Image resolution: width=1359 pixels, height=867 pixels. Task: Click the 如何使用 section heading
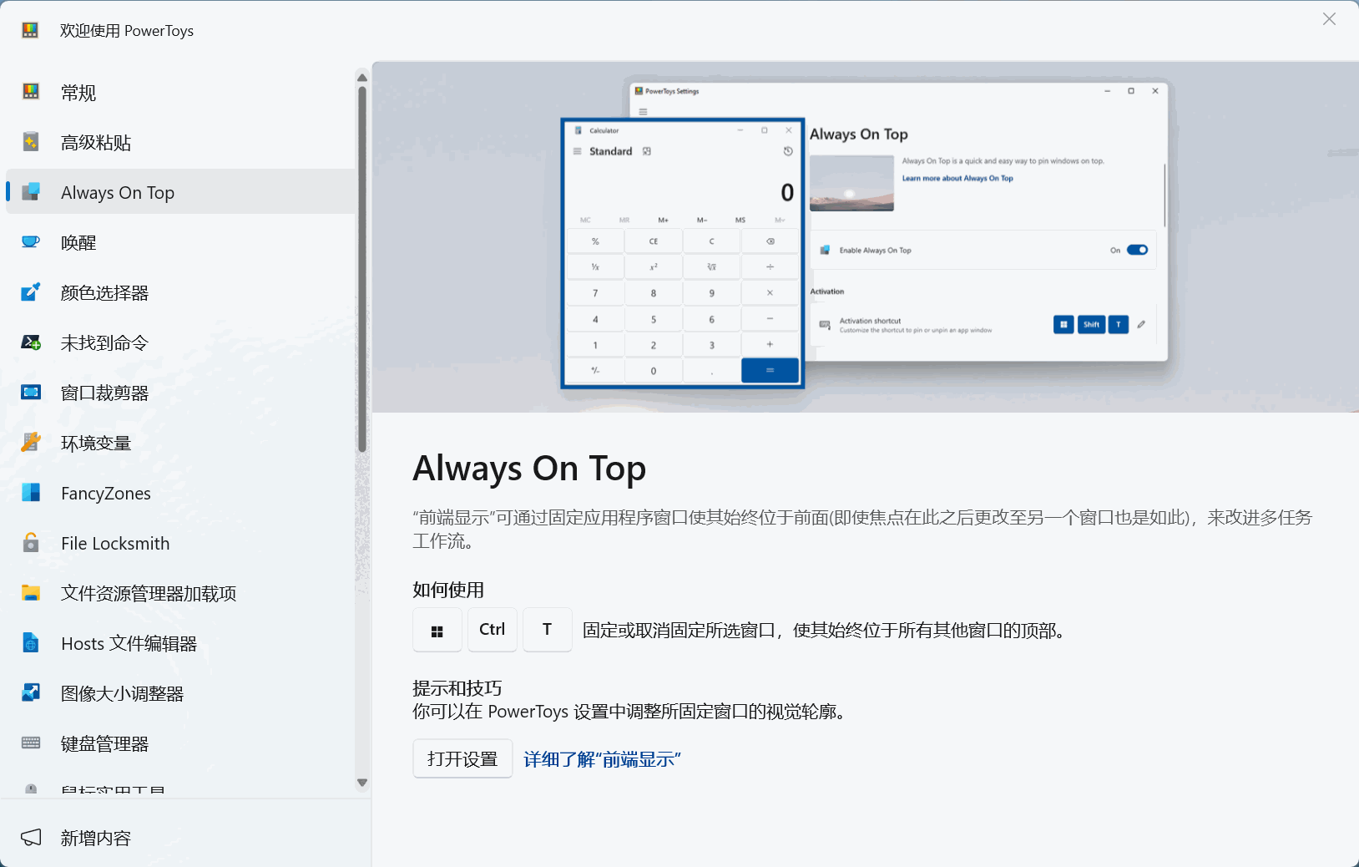(448, 590)
